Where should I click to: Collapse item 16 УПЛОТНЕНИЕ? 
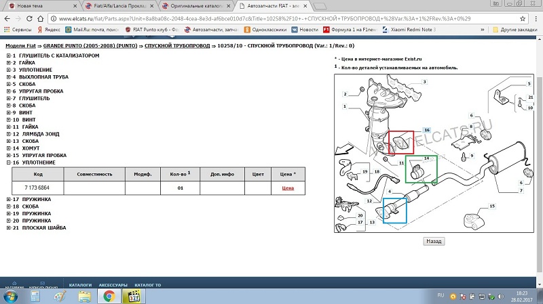click(x=8, y=163)
